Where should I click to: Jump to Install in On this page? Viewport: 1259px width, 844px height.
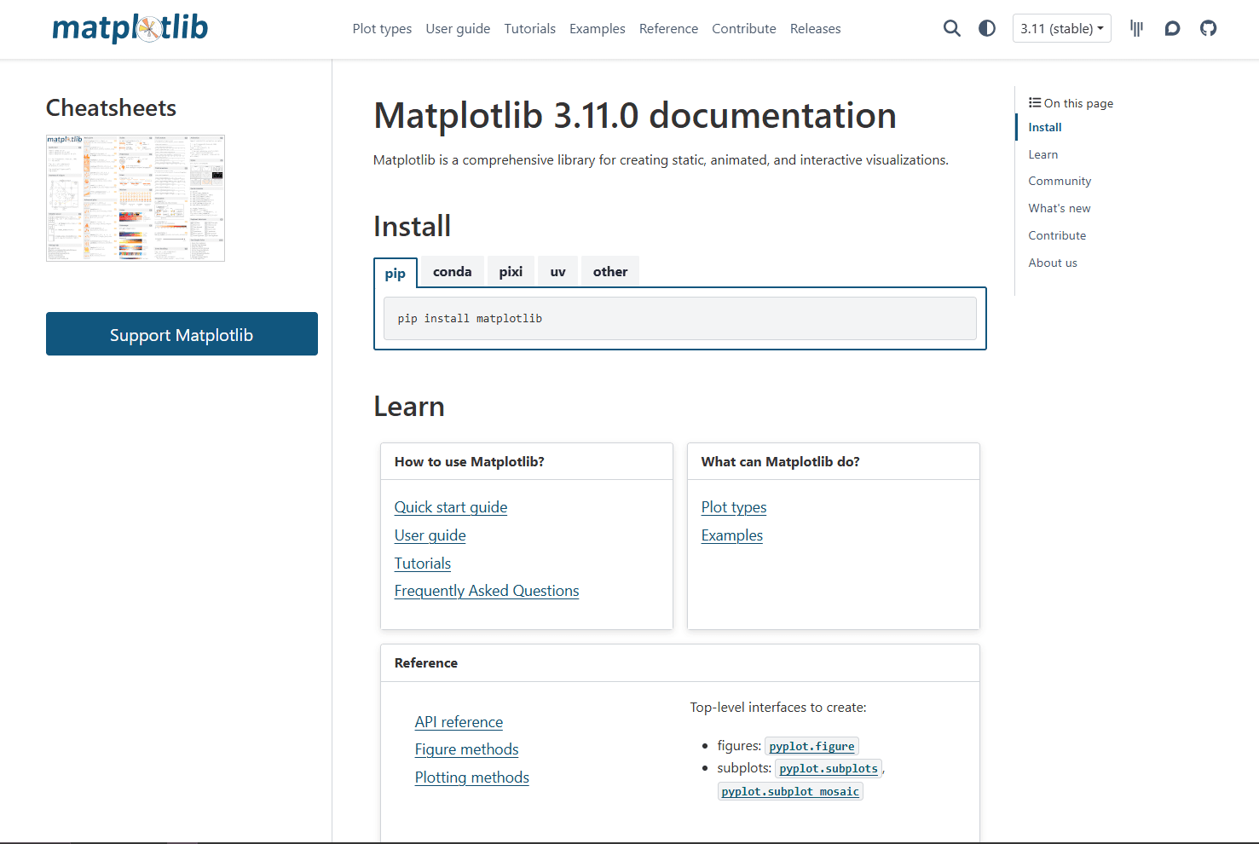pyautogui.click(x=1045, y=127)
